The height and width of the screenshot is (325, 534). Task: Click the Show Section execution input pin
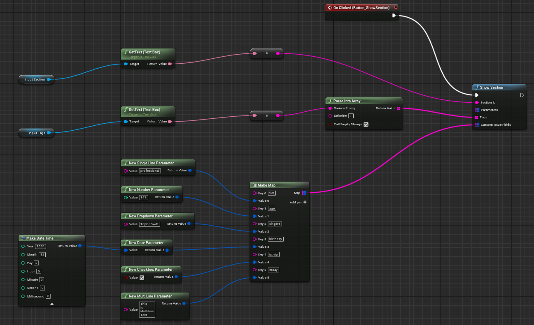477,95
